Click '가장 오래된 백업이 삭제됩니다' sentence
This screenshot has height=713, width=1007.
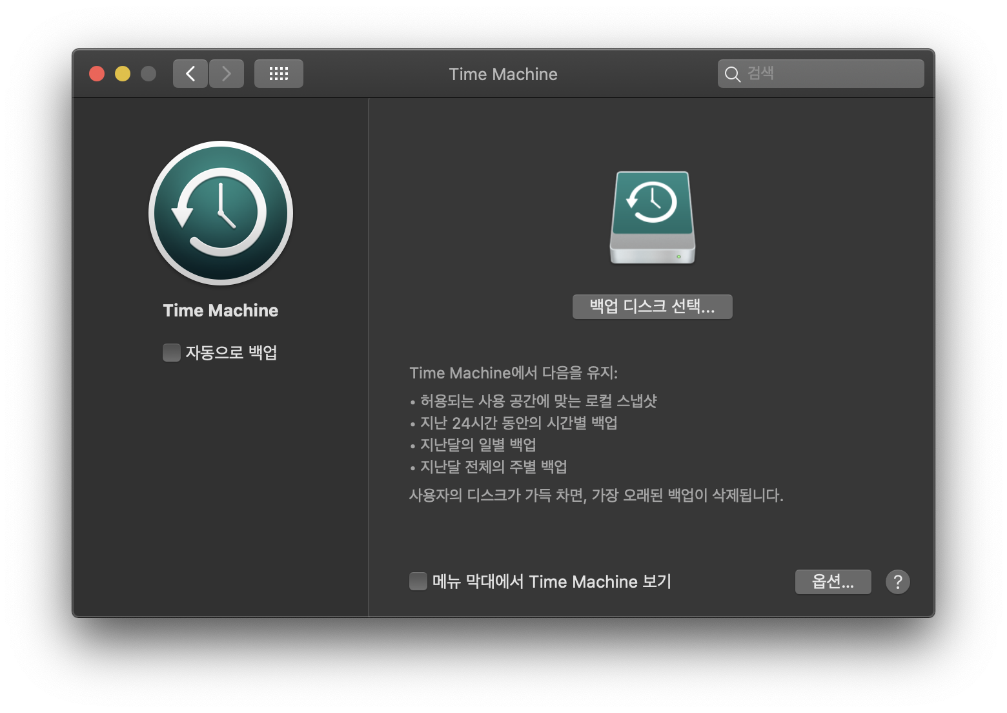click(687, 495)
